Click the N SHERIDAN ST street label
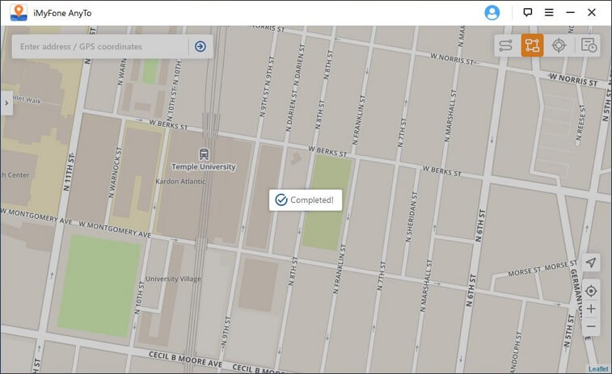The width and height of the screenshot is (612, 374). point(412,216)
